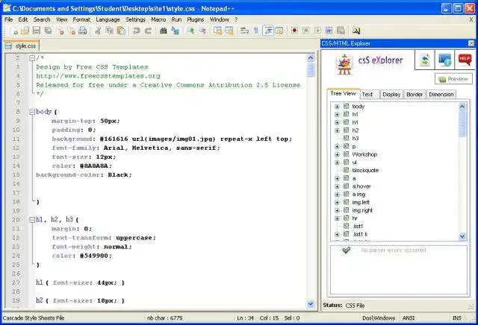Screen dimensions: 478x325
Task: Collapse the h1, h2, h3 fold marker
Action: 32,220
